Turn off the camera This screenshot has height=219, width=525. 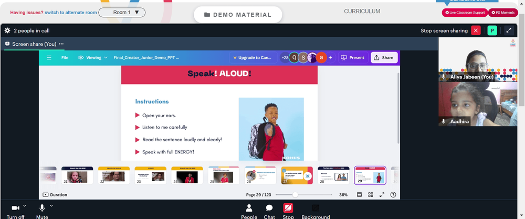pos(15,212)
